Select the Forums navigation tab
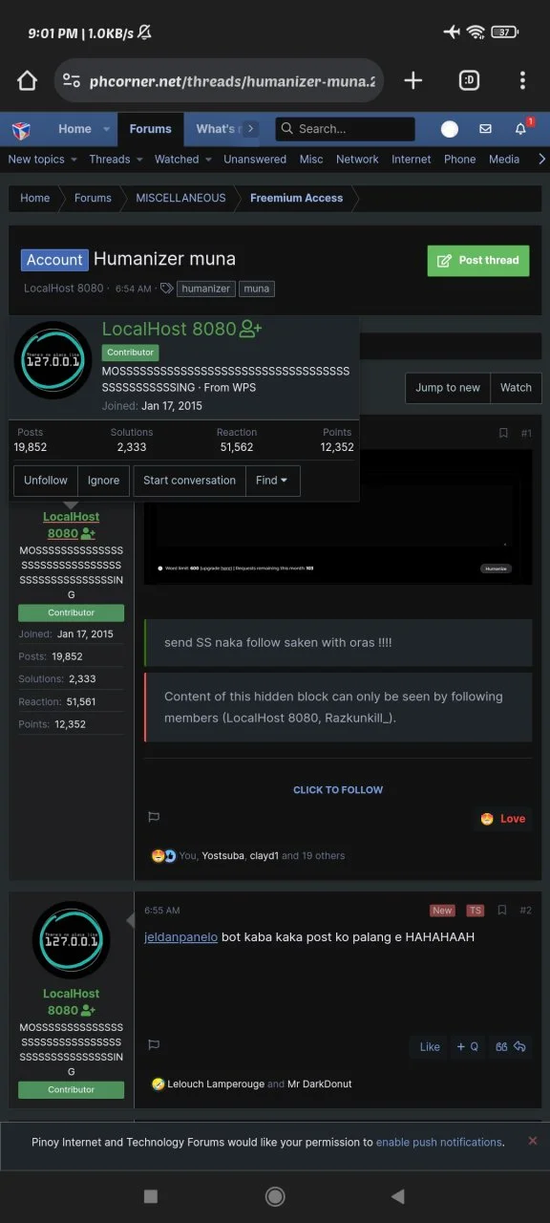Screen dimensions: 550x1223 click(151, 129)
